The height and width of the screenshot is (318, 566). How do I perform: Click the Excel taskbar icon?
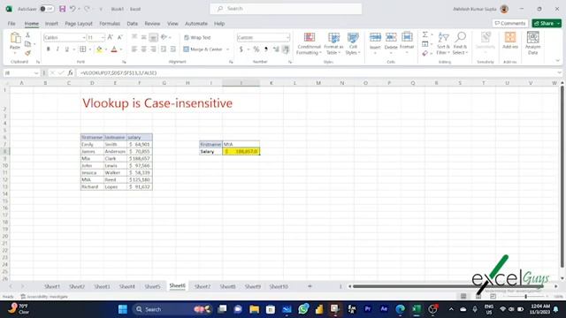[417, 309]
